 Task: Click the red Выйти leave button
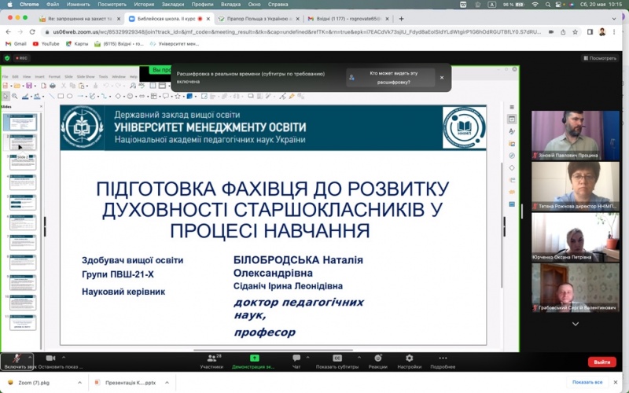[x=601, y=362]
